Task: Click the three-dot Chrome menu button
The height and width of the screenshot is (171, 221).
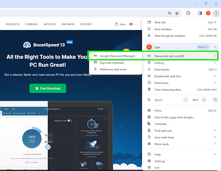Action: [216, 13]
